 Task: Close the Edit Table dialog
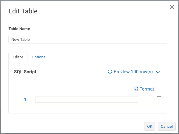coord(172,7)
